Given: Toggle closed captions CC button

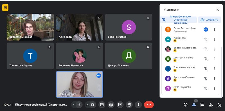Looking at the screenshot, I should pyautogui.click(x=102, y=105).
